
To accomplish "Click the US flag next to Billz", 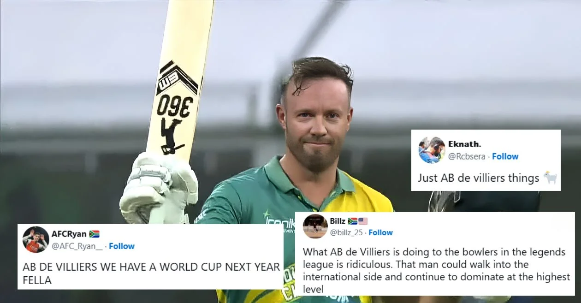I will 363,221.
